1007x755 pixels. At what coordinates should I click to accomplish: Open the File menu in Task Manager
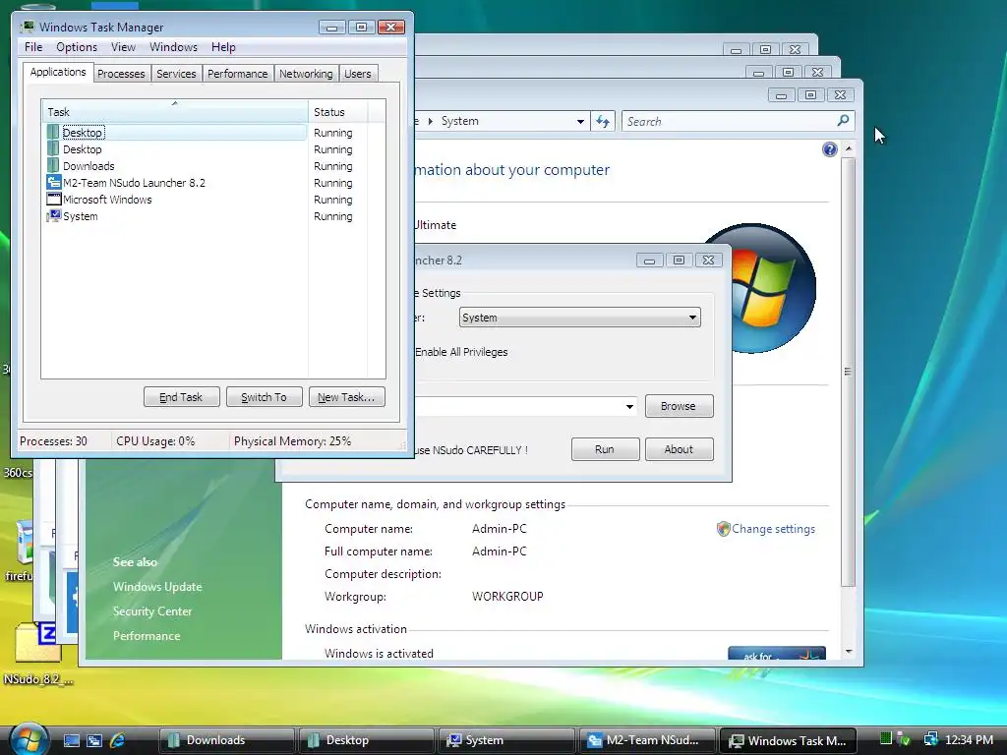tap(33, 47)
